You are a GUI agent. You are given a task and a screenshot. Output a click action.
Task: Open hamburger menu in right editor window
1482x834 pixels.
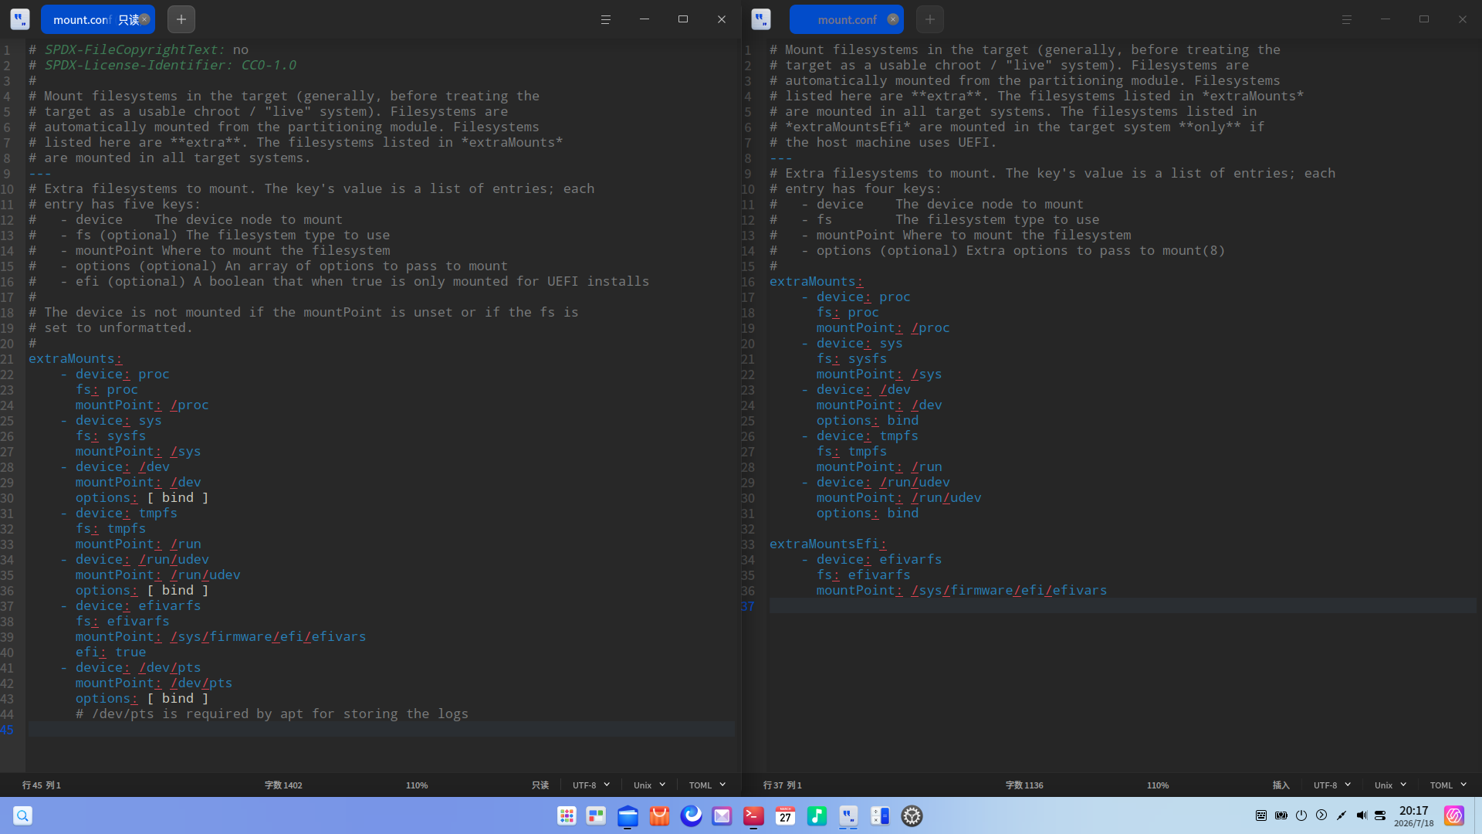(x=1346, y=19)
